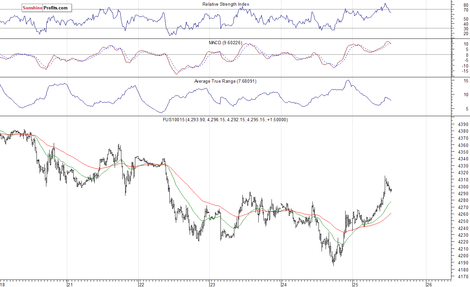Click the 4380 price axis label
470x287 pixels.
[x=464, y=131]
